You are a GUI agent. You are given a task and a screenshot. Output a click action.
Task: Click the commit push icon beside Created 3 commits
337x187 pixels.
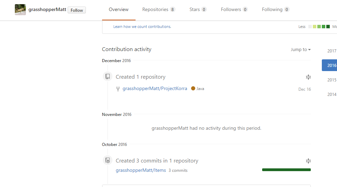coord(108,160)
